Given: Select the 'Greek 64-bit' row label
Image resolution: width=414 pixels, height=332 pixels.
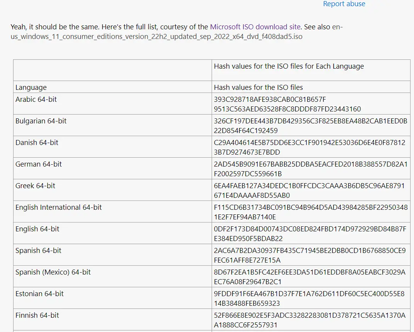Looking at the screenshot, I should tap(36, 186).
